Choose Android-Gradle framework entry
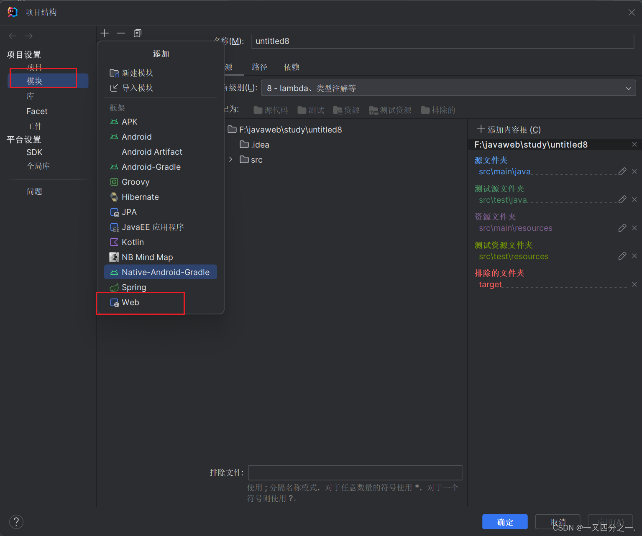Screen dimensions: 642x536 point(161,167)
